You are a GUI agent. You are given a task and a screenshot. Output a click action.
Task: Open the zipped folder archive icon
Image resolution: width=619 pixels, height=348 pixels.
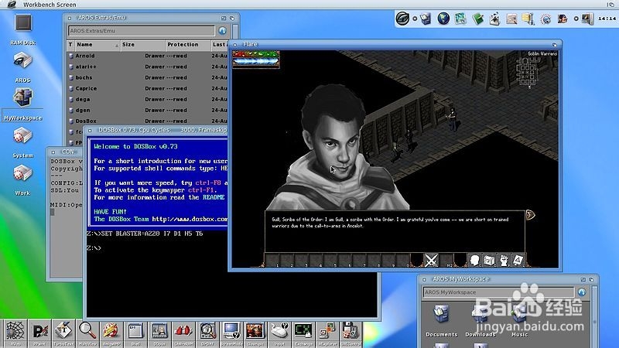click(528, 19)
